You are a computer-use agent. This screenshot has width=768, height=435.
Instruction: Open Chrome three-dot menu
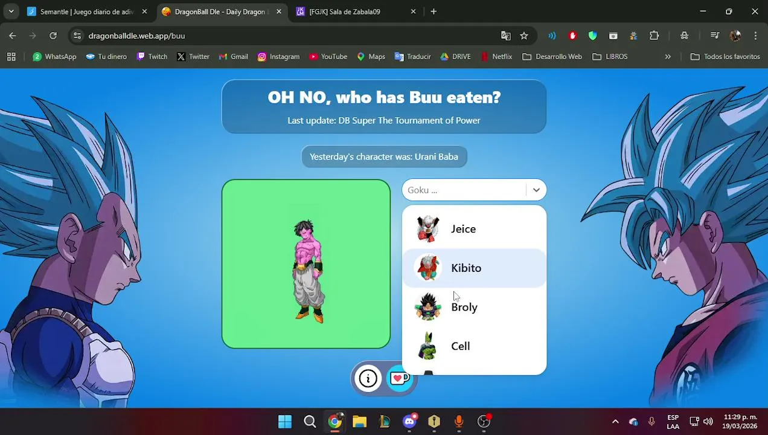tap(755, 36)
